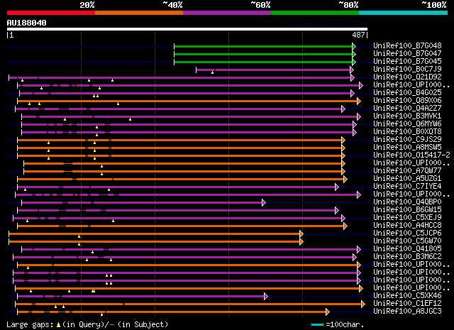Click the yellow gap marker under the B0C7J9 bar

point(213,72)
